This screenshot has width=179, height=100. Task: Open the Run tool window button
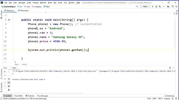pos(8,96)
